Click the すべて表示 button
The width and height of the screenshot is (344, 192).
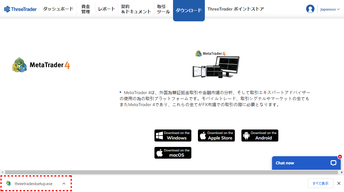click(x=321, y=183)
